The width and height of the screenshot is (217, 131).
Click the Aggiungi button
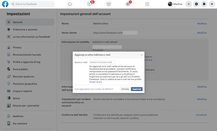137,89
